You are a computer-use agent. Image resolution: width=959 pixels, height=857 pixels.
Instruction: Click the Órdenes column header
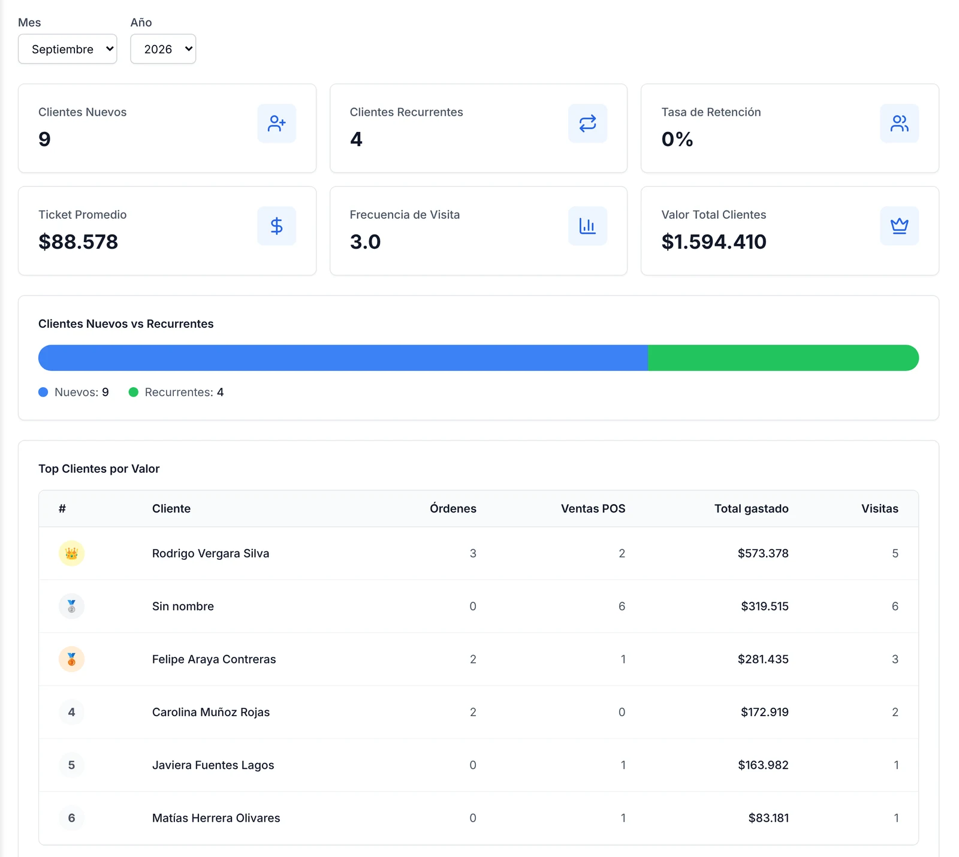(x=453, y=509)
